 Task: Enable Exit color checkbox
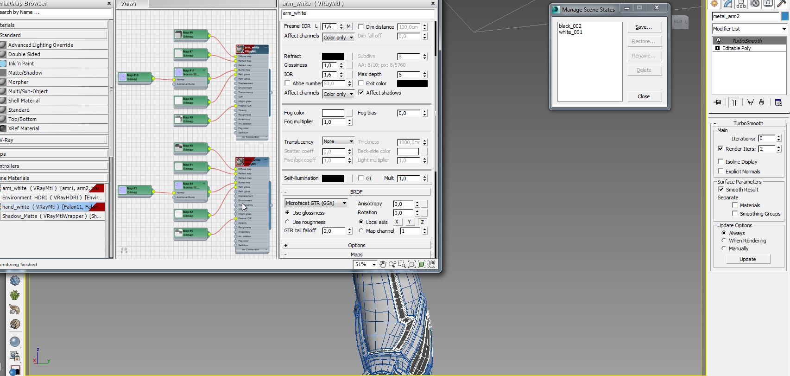[361, 83]
